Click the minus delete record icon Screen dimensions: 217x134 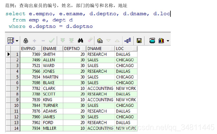43,41
